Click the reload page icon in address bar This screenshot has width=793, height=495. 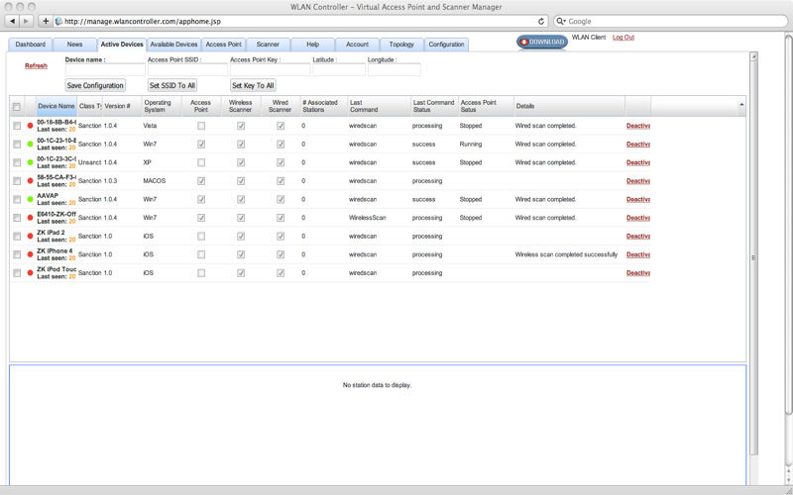(x=541, y=21)
